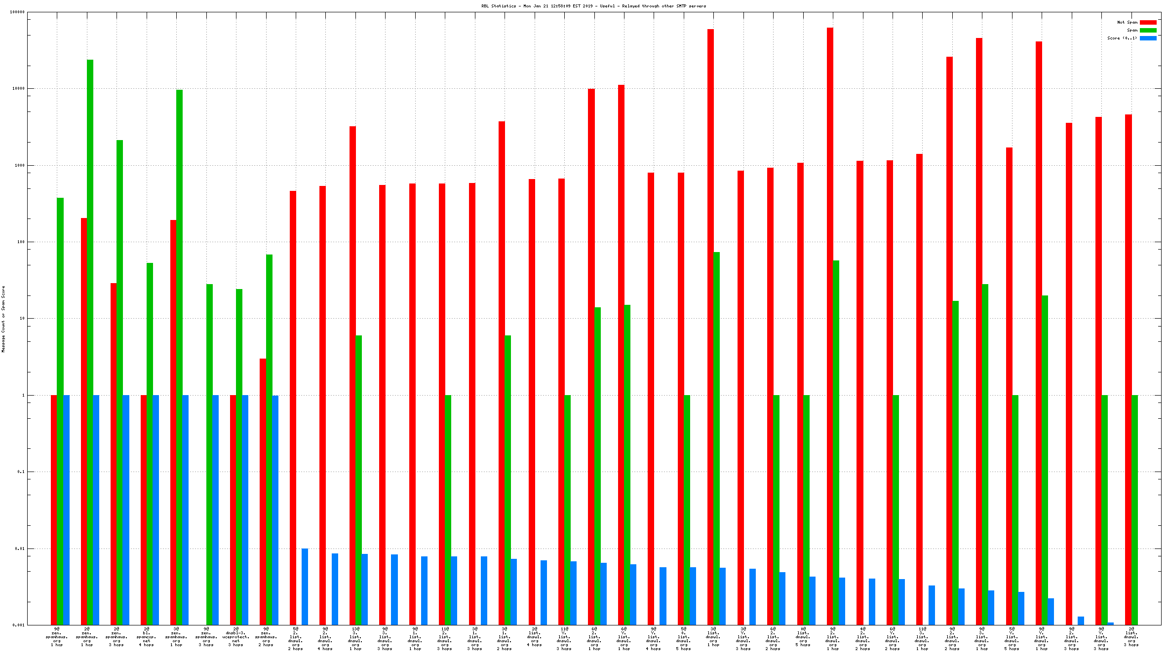Screen dimensions: 1169x657
Task: Click the x-axis label starting with 4@
Action: [862, 638]
